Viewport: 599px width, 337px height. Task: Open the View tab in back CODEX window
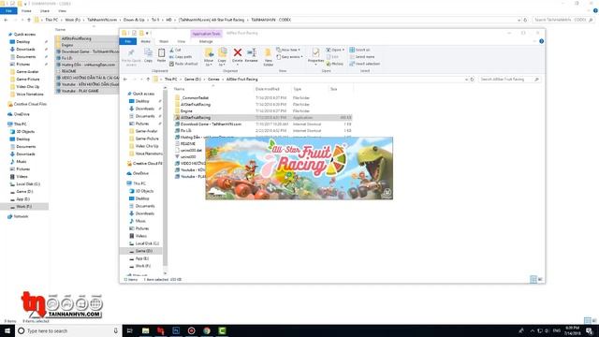click(62, 11)
